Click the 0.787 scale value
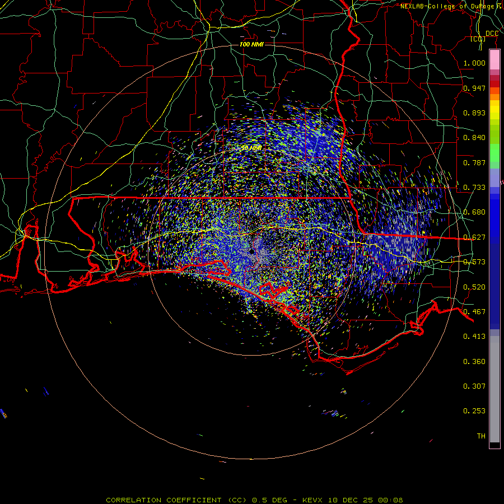This screenshot has height=504, width=504. [474, 162]
